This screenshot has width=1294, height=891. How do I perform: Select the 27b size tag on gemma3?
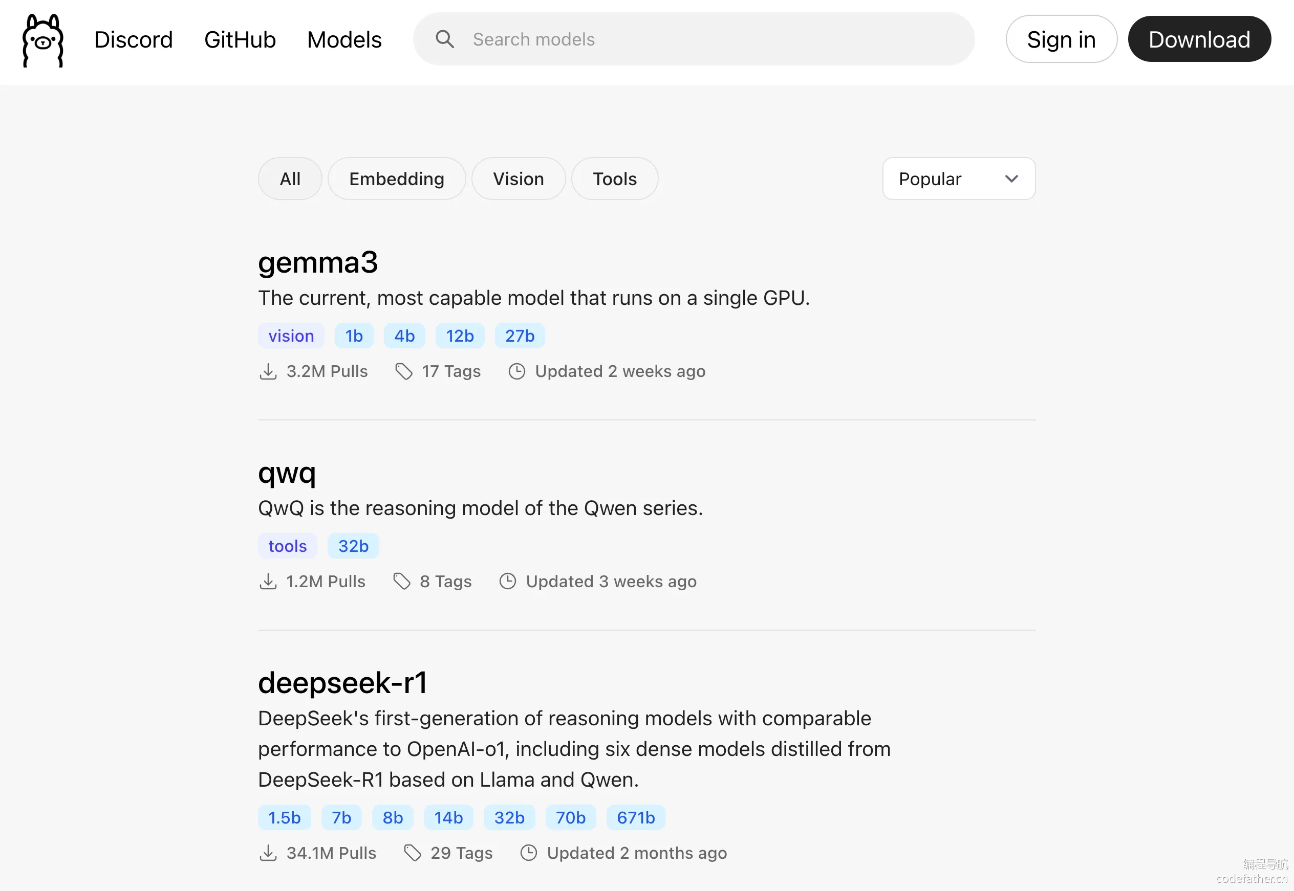520,336
